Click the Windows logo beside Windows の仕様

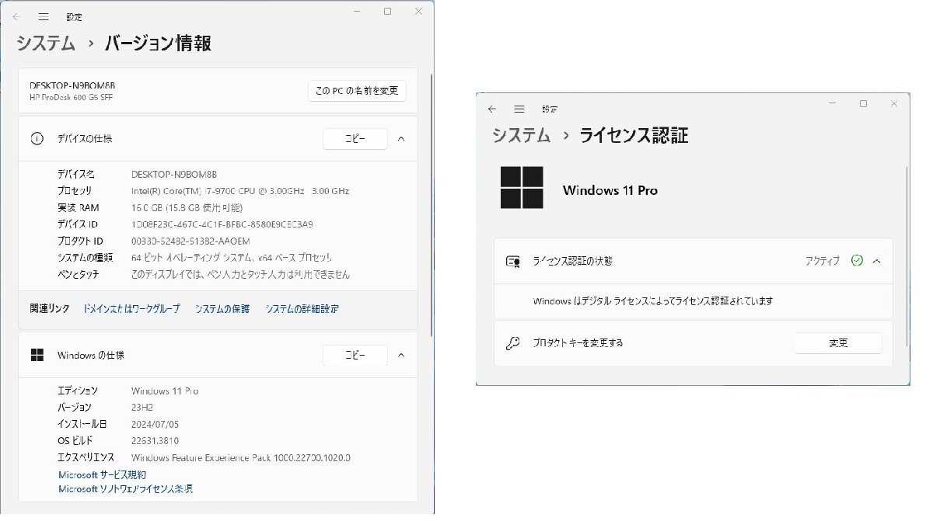pyautogui.click(x=37, y=355)
